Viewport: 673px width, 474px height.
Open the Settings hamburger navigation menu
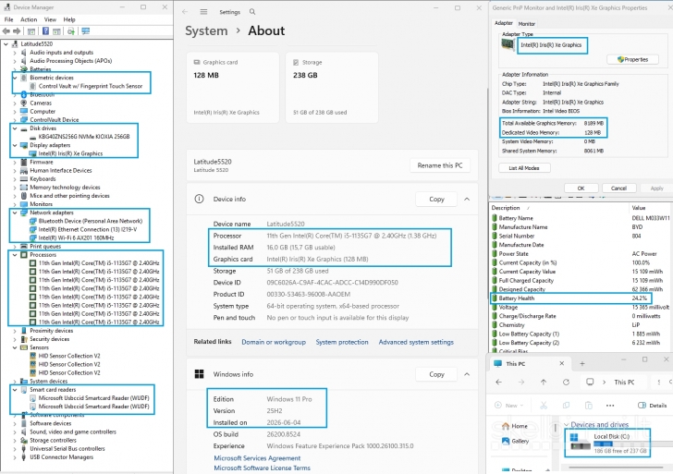coord(204,12)
